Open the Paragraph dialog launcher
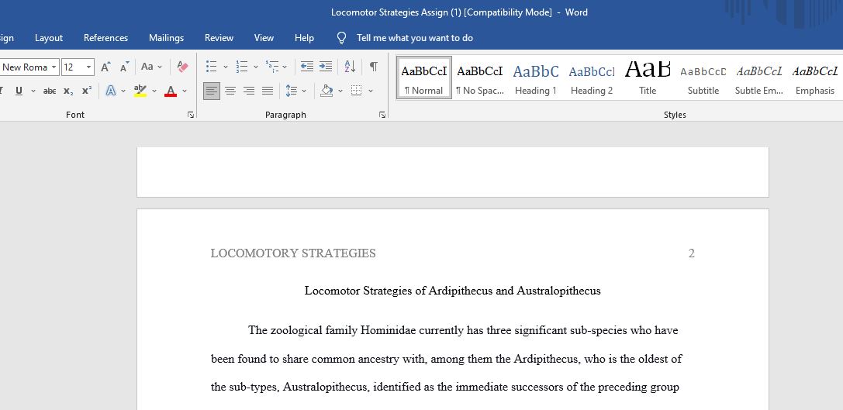843x410 pixels. tap(382, 115)
